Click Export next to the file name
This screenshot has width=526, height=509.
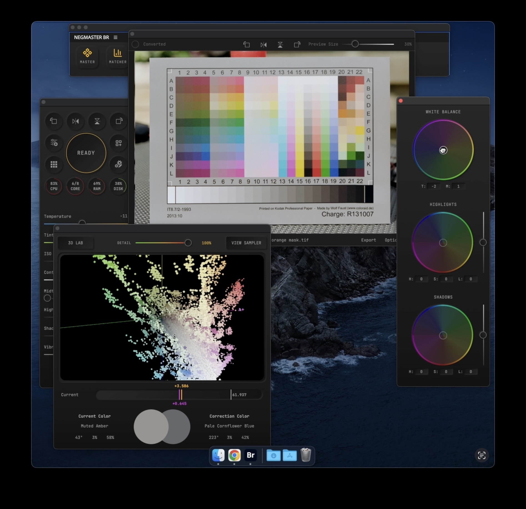pos(368,240)
